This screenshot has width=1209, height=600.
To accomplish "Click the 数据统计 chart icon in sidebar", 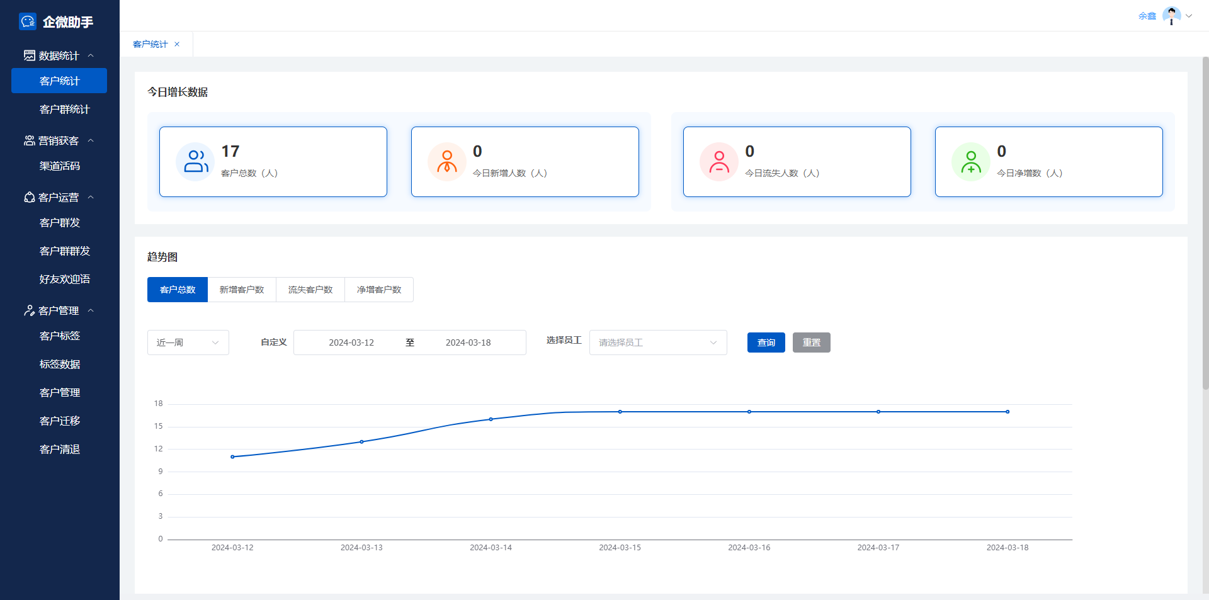I will (x=30, y=55).
